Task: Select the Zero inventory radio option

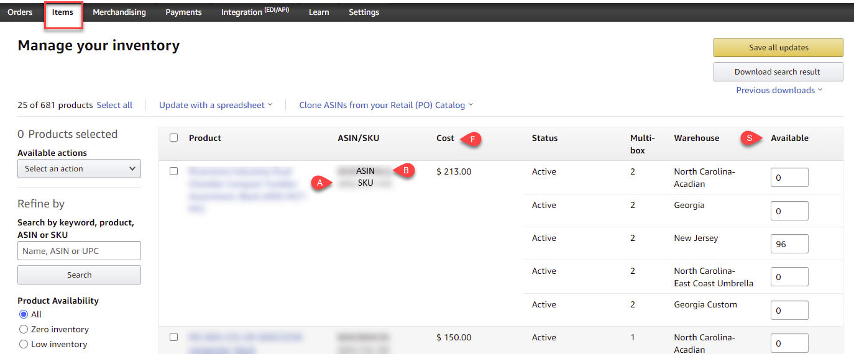Action: pos(24,329)
